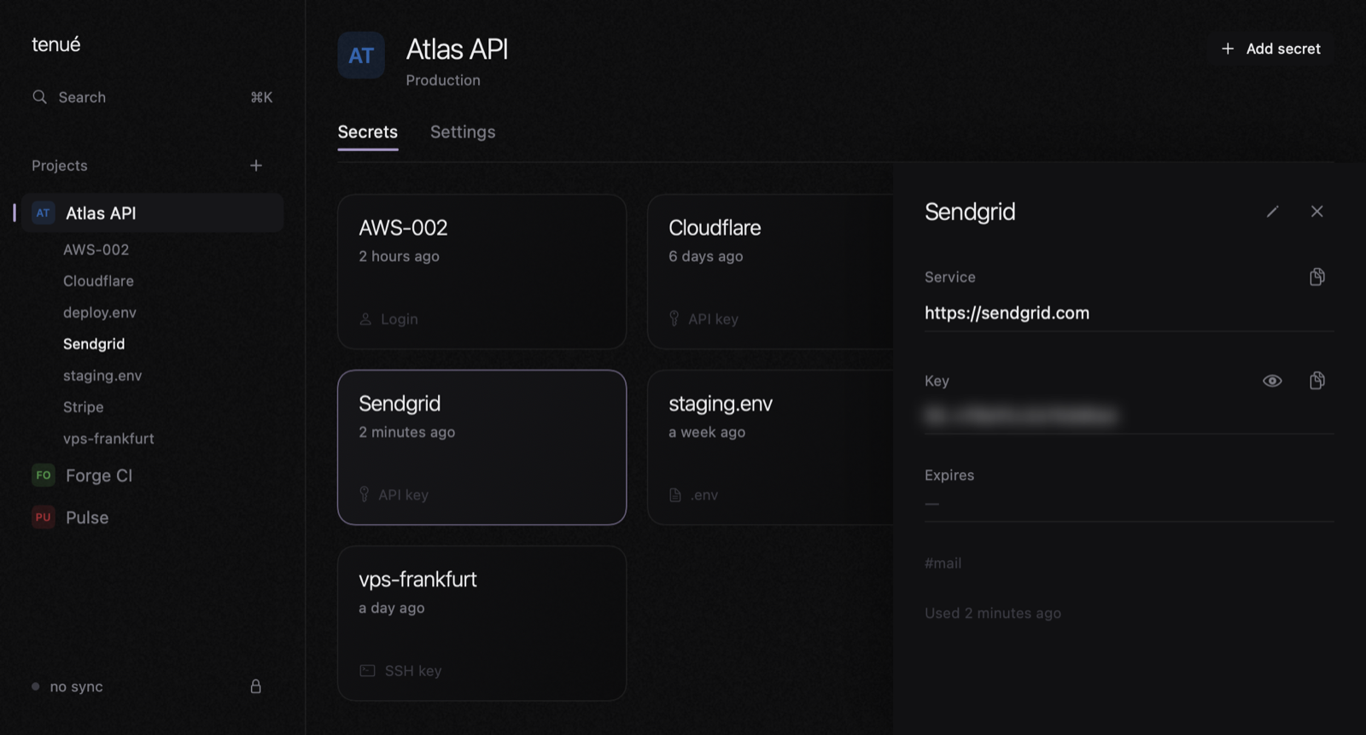The width and height of the screenshot is (1366, 735).
Task: Click the file icon on staging.env card
Action: [x=675, y=495]
